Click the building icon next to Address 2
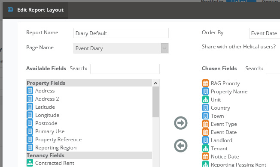This screenshot has height=167, width=280. click(30, 98)
